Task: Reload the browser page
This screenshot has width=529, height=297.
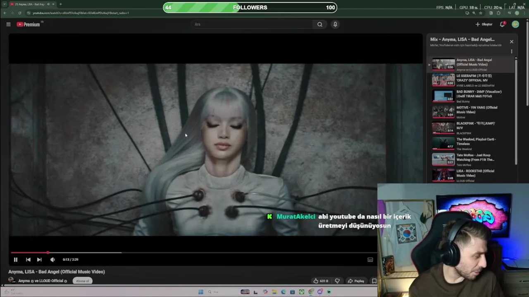Action: coord(19,13)
